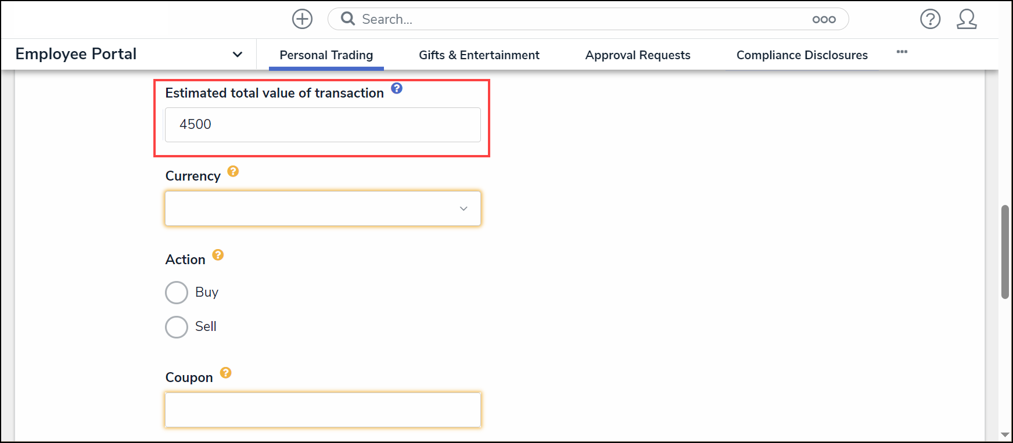
Task: Open the Compliance Disclosures tab
Action: click(802, 55)
